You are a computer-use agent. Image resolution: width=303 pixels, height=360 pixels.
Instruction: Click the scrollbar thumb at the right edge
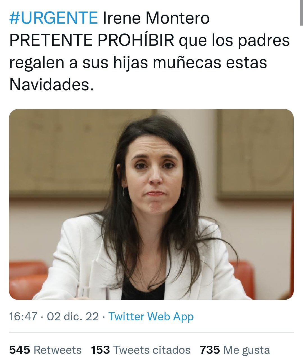click(x=301, y=13)
